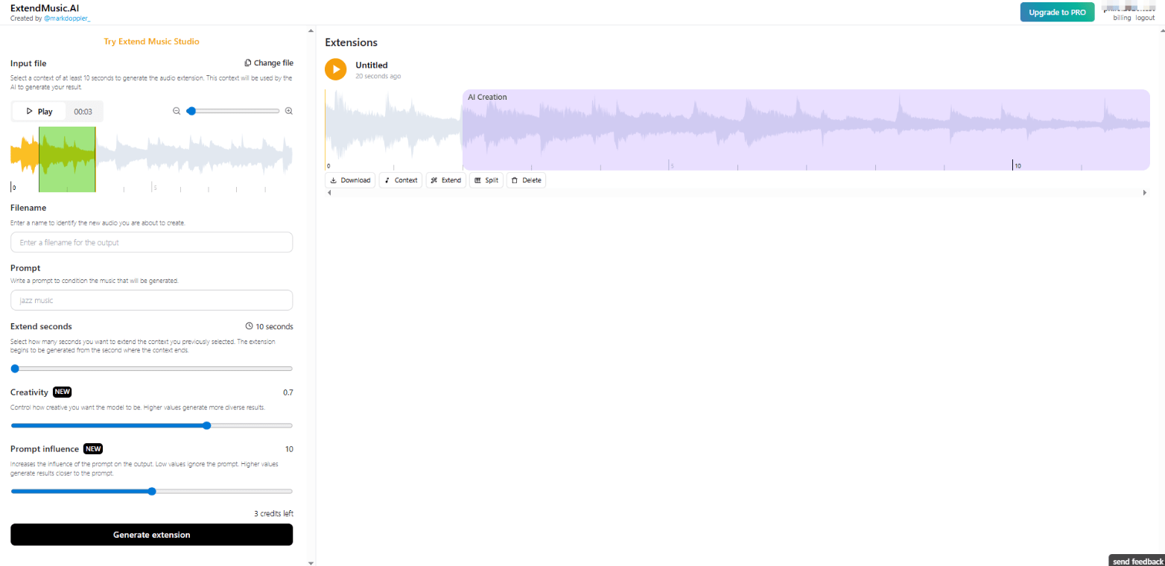Click the left panel scroll-down arrow
The width and height of the screenshot is (1165, 566).
(311, 562)
